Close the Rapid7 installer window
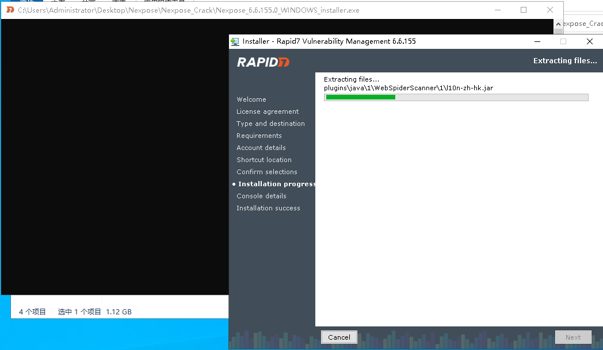The height and width of the screenshot is (350, 603). (590, 41)
